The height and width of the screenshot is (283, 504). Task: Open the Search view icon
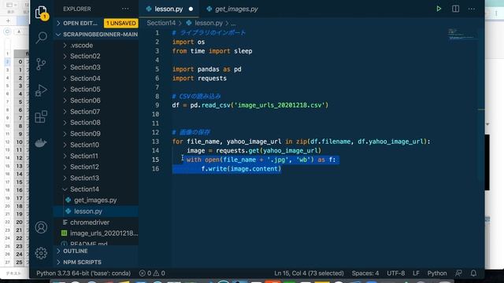point(41,38)
